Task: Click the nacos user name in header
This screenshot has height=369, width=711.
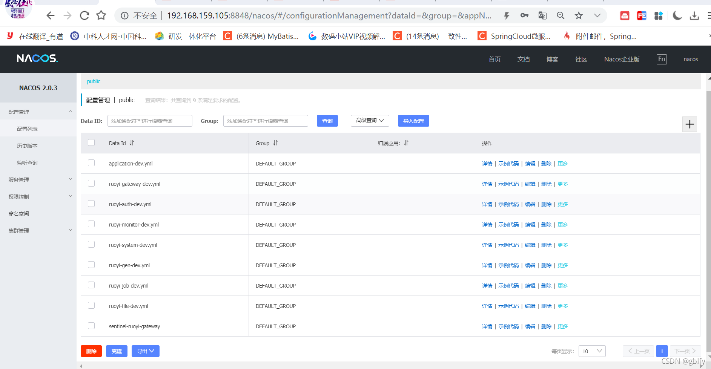Action: (x=691, y=59)
